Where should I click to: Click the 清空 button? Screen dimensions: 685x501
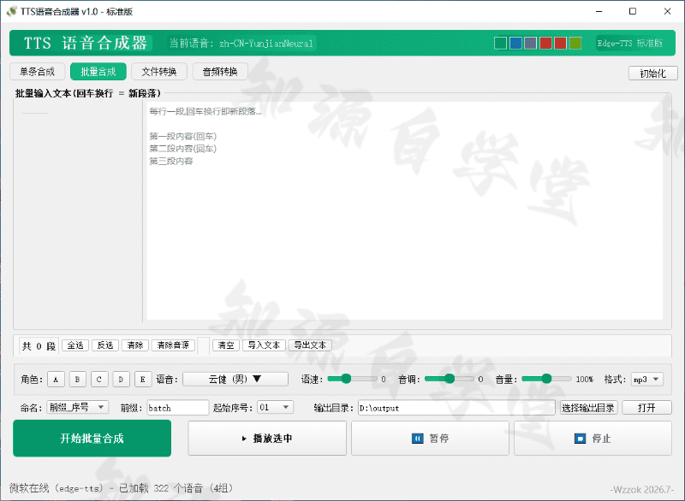226,345
